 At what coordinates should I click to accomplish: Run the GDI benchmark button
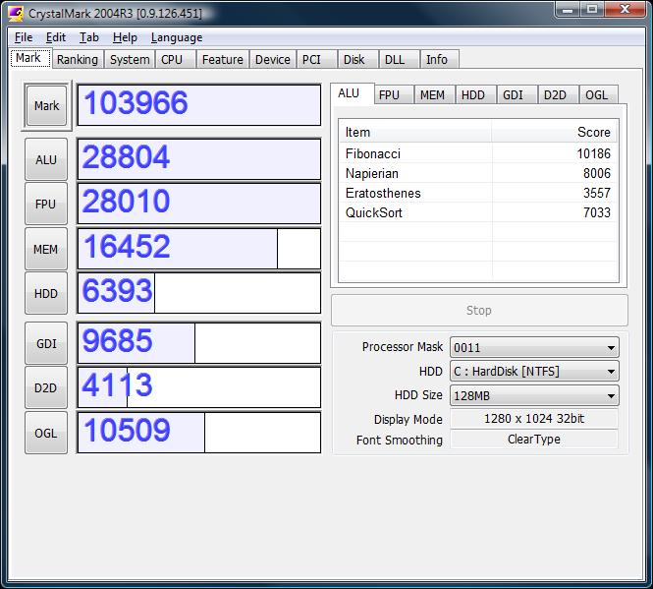pos(46,343)
